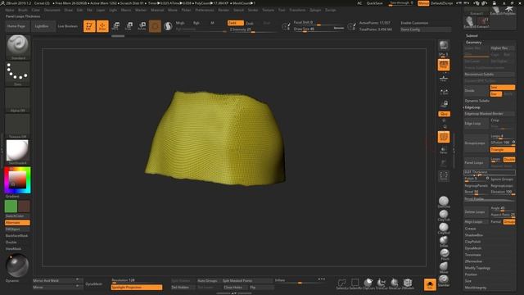Viewport: 524px width, 295px height.
Task: Collapse the Geometry section header
Action: 473,43
